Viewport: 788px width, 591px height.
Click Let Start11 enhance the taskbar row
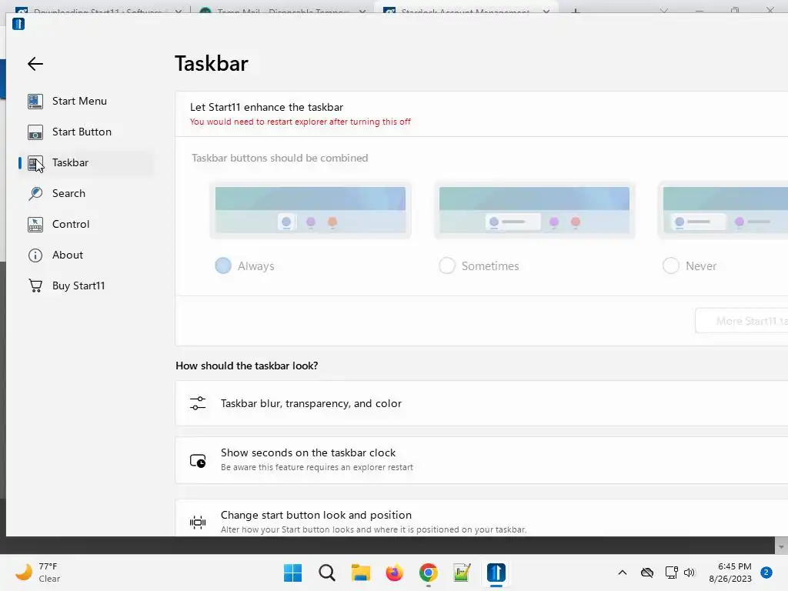pos(482,114)
